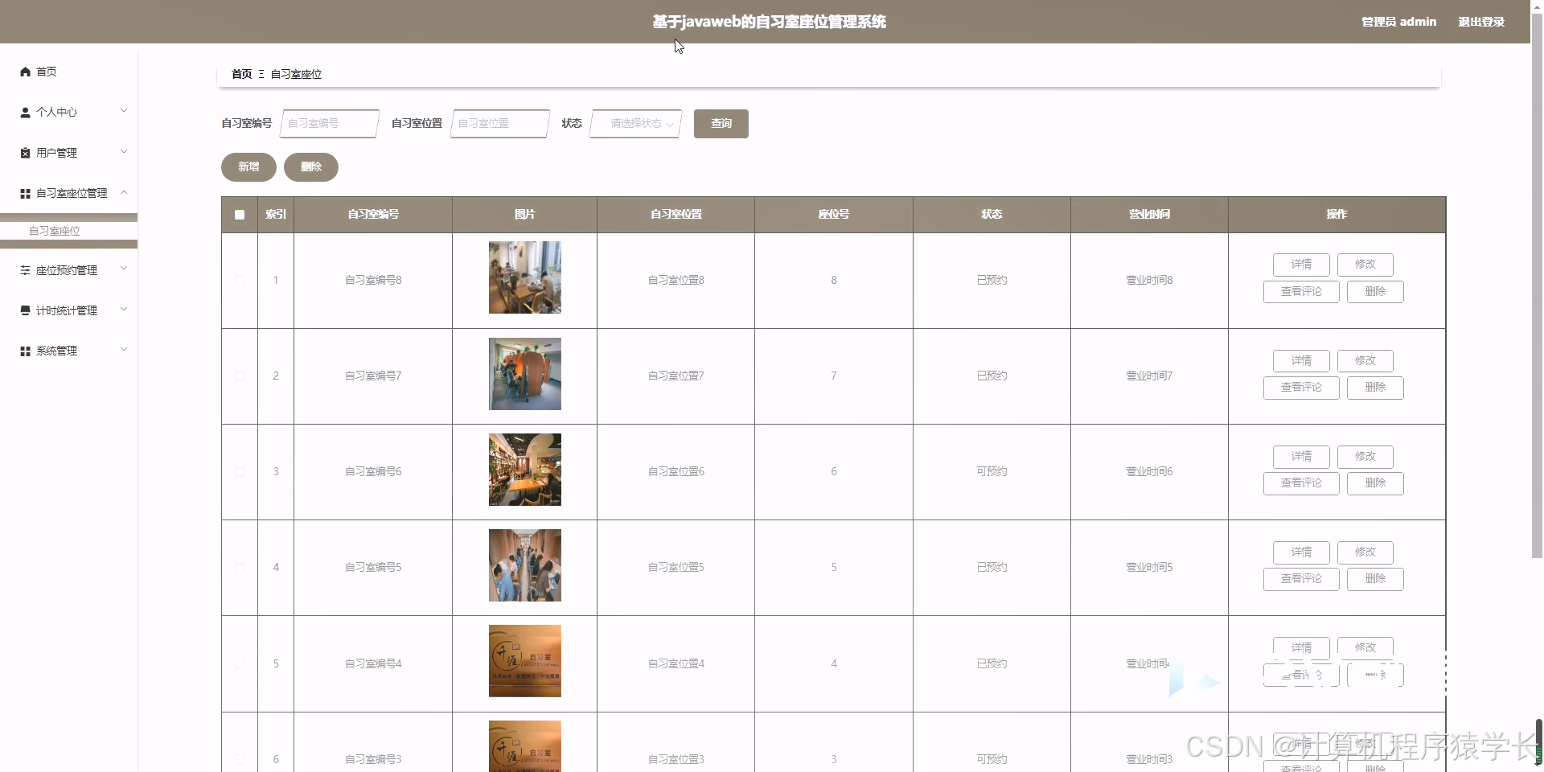1544x772 pixels.
Task: Open the 系统管理 sidebar menu
Action: click(x=56, y=351)
